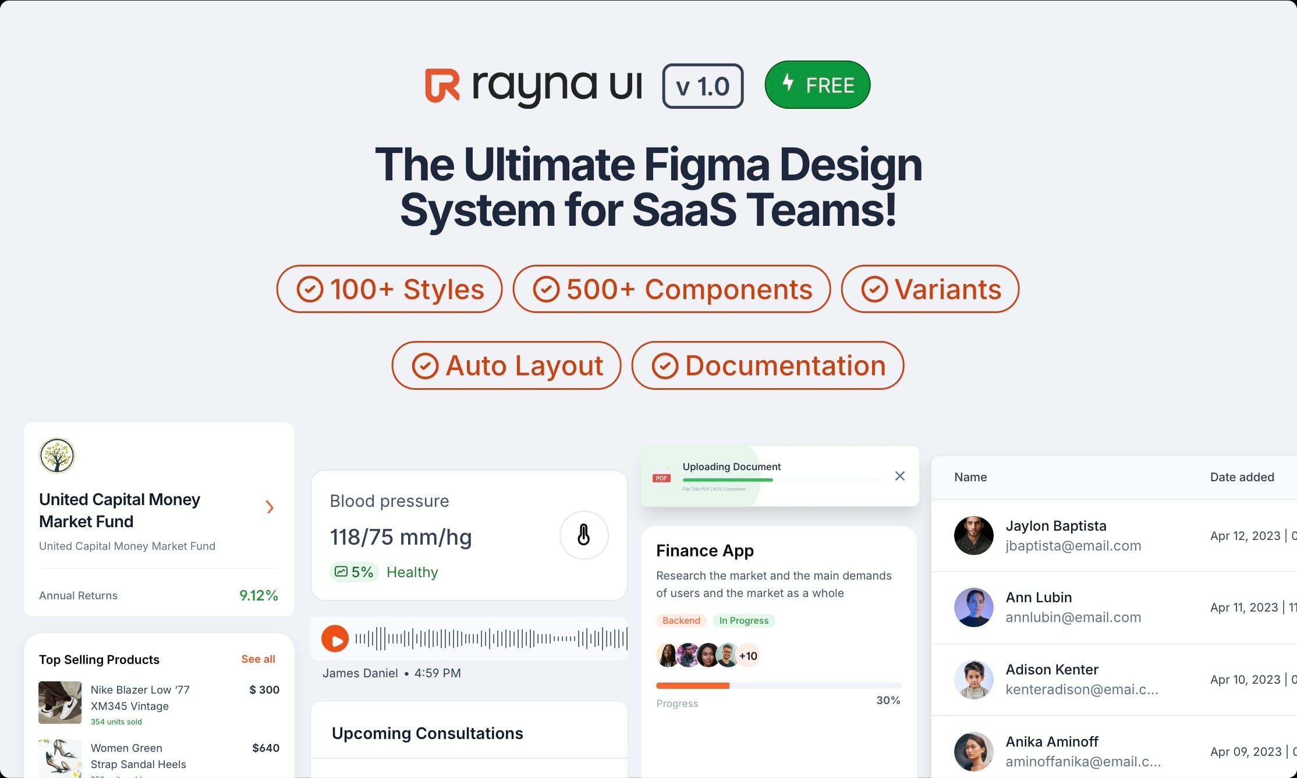1297x778 pixels.
Task: Click the jbaptista@email.com address
Action: coord(1073,546)
